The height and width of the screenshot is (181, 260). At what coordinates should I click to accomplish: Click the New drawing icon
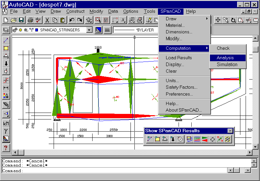(x=6, y=20)
